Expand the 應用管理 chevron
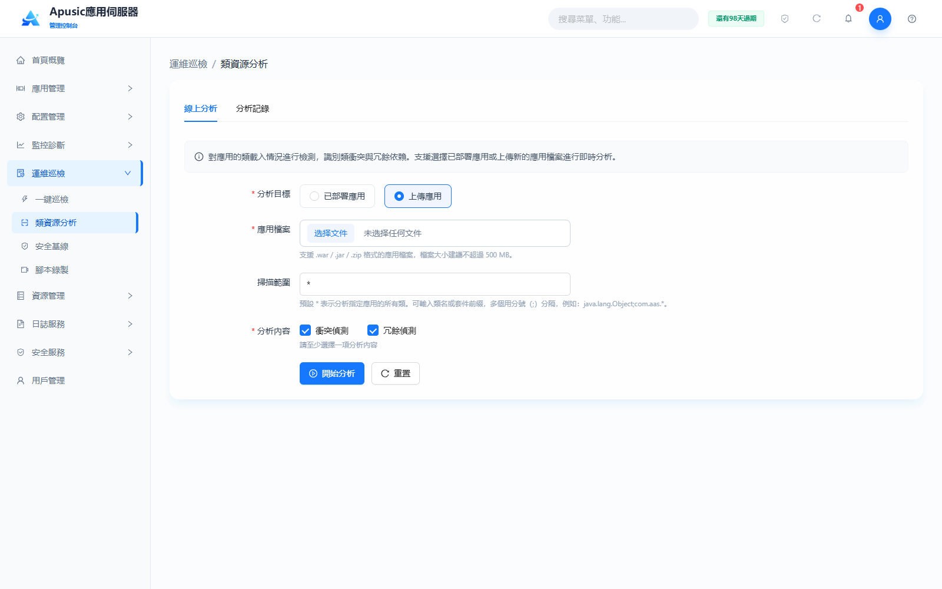The width and height of the screenshot is (942, 589). (x=130, y=88)
